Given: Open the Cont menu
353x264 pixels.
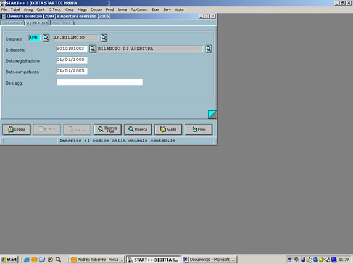Looking at the screenshot, I should coord(41,10).
